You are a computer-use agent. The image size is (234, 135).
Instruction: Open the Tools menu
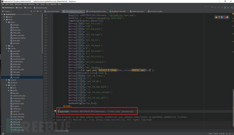click(x=42, y=4)
